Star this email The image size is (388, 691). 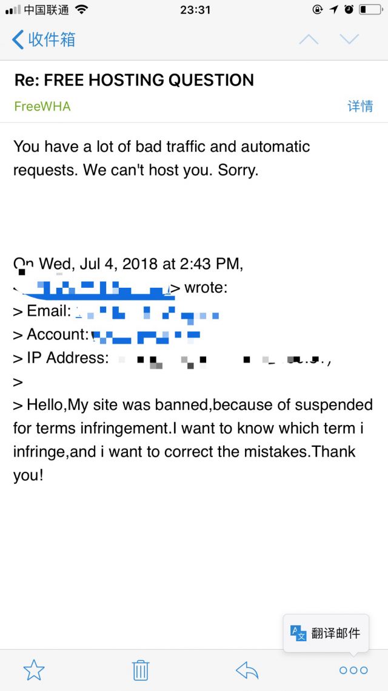coord(34,670)
